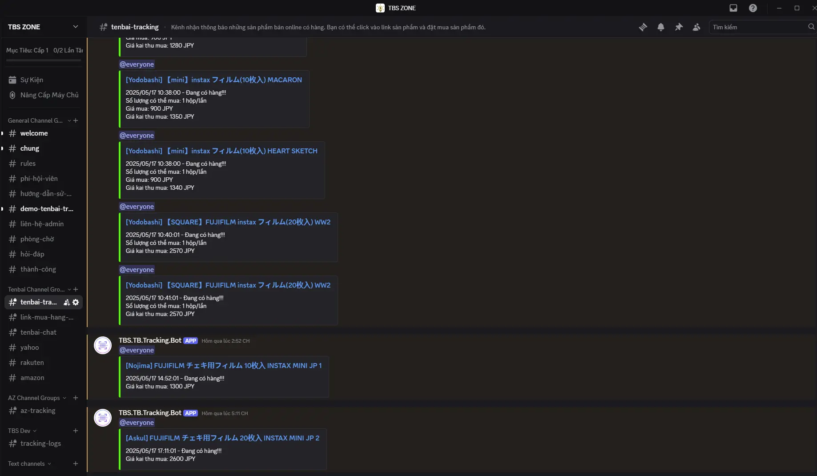Click the search magnifier icon
The width and height of the screenshot is (817, 476).
coord(811,27)
